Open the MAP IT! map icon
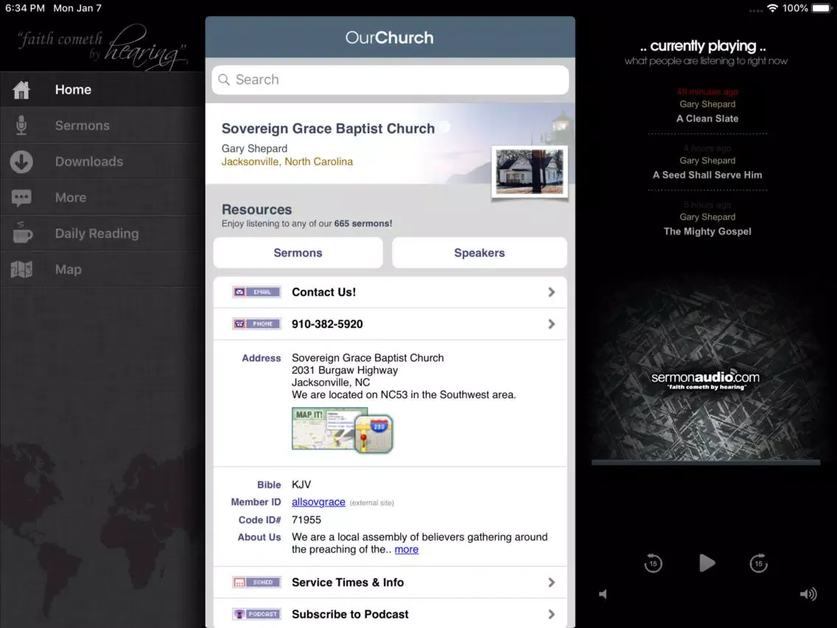Image resolution: width=837 pixels, height=628 pixels. click(342, 430)
